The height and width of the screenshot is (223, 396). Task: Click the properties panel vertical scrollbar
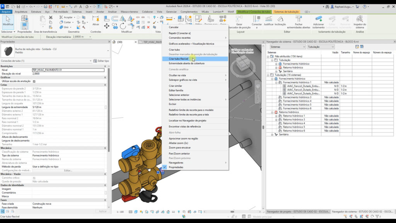(x=109, y=110)
